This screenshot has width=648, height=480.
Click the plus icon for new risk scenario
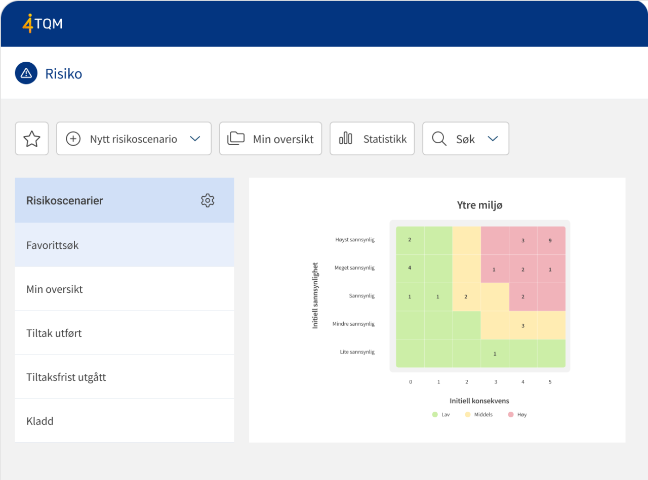point(74,138)
